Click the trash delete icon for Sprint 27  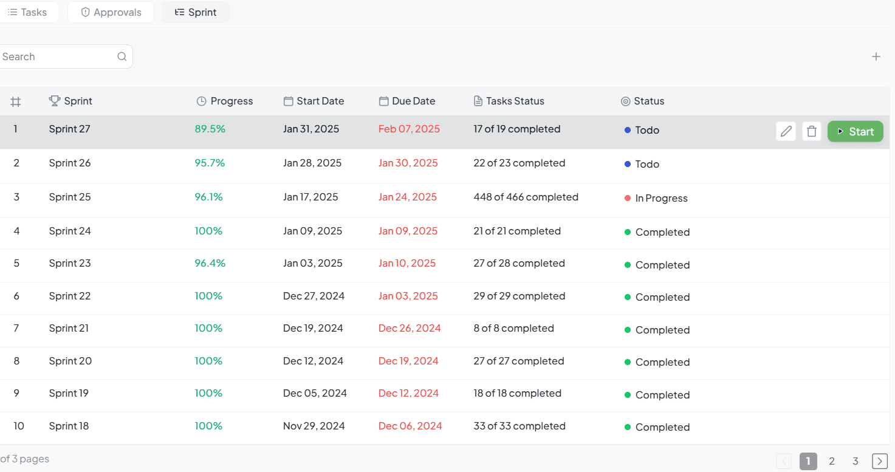(x=812, y=131)
